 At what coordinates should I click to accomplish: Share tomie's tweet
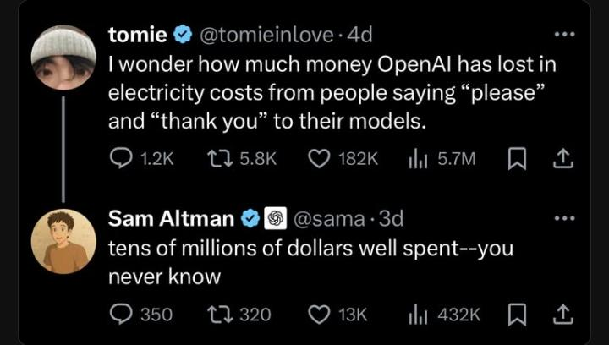560,158
